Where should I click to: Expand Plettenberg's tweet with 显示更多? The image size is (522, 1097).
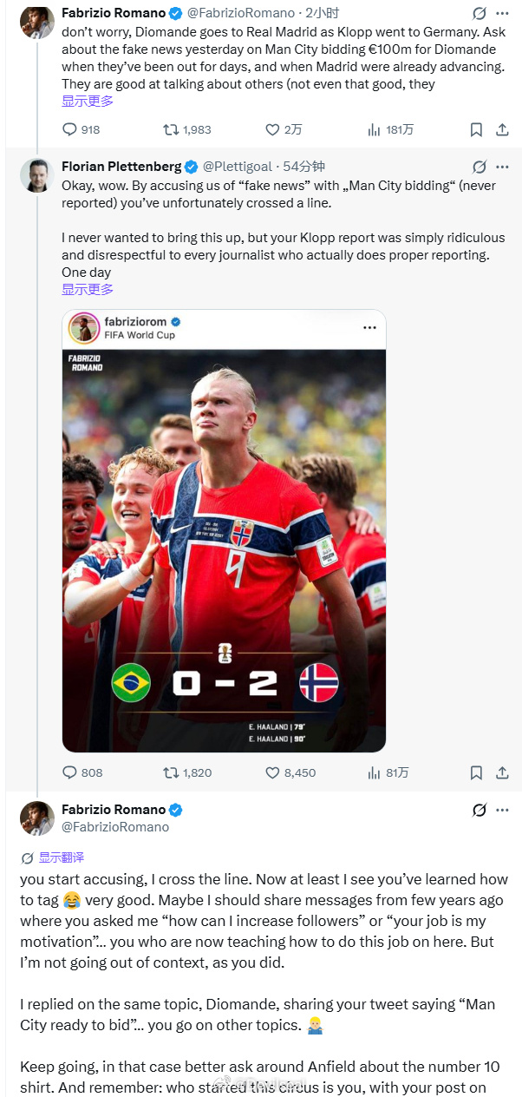[x=88, y=289]
